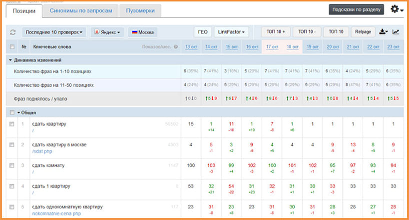409x220 pixels.
Task: Open the nokomnatnie-cena.php page link
Action: (x=56, y=213)
